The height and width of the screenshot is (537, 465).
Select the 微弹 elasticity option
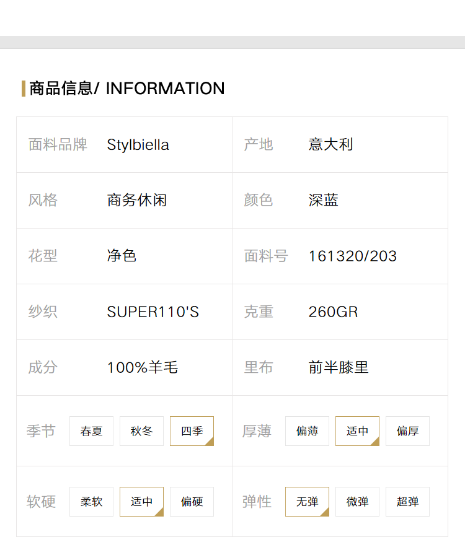point(357,501)
